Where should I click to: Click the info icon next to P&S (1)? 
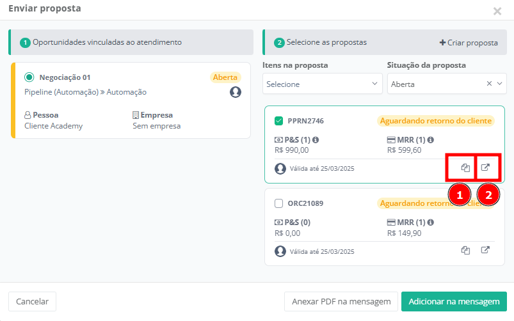click(x=316, y=140)
